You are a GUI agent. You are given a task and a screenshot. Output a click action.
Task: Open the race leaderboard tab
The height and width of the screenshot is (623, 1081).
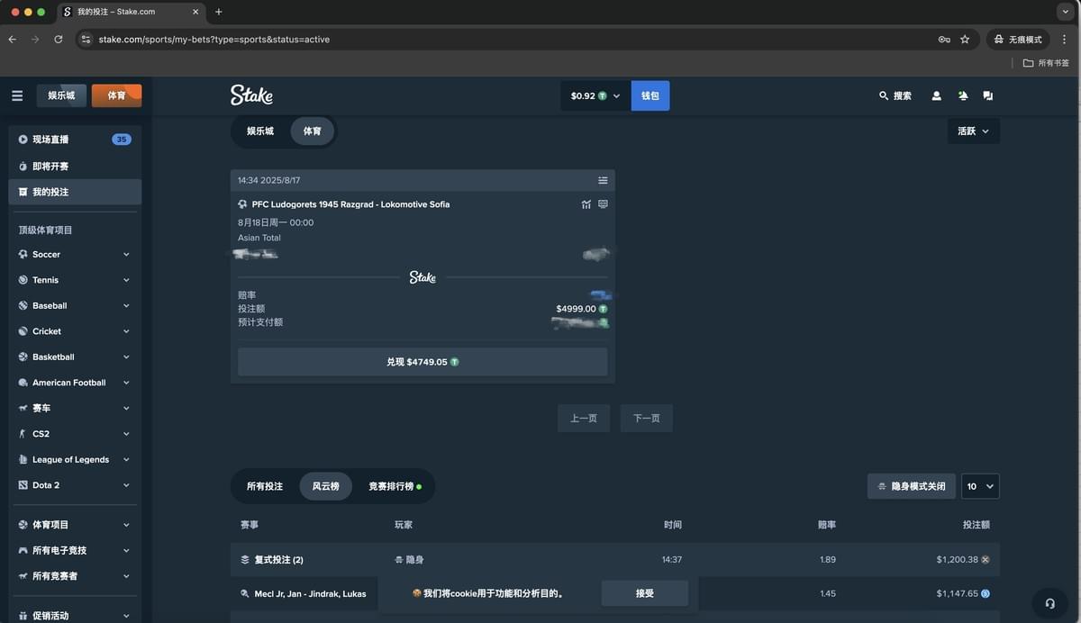click(x=394, y=486)
